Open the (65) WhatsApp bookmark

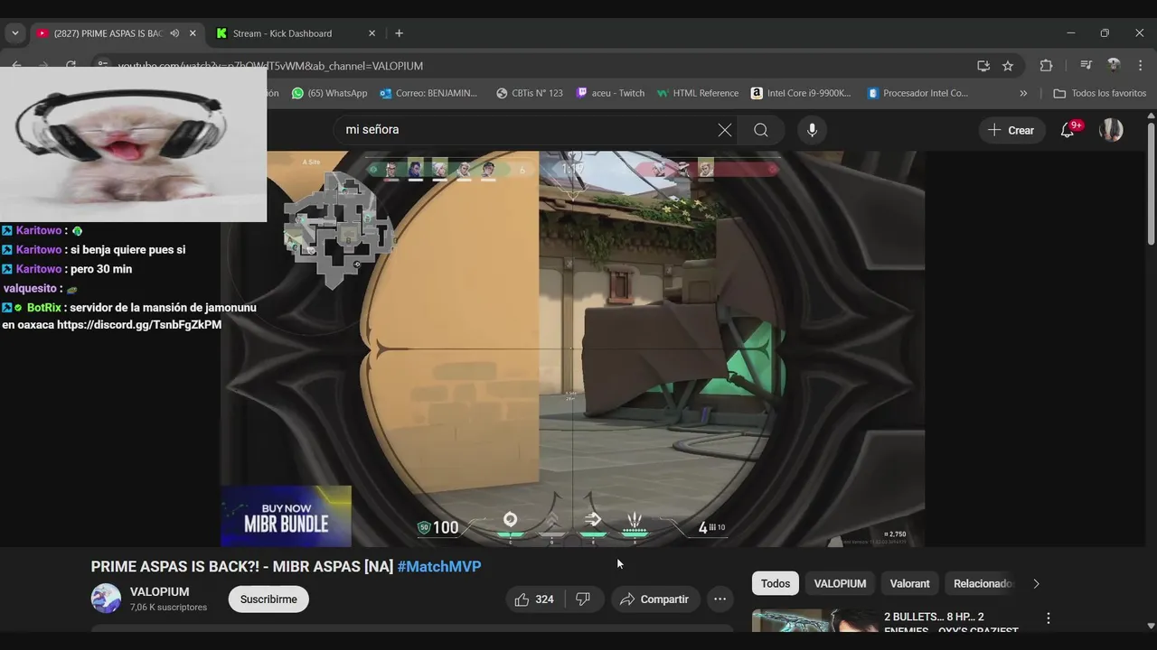click(329, 93)
